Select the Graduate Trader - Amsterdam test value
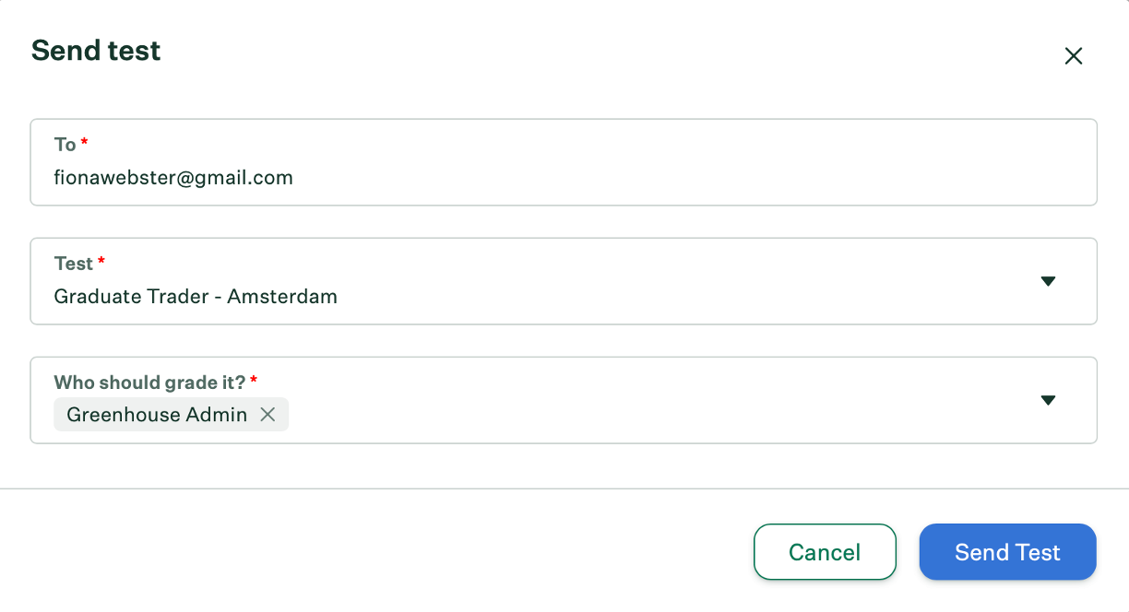The image size is (1129, 612). click(x=196, y=297)
